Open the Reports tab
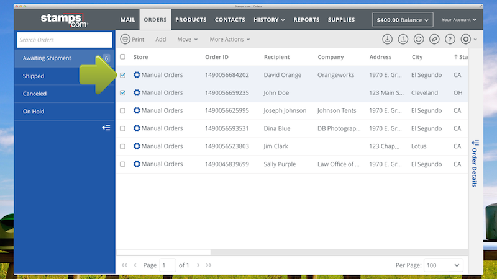This screenshot has width=497, height=279. 306,20
